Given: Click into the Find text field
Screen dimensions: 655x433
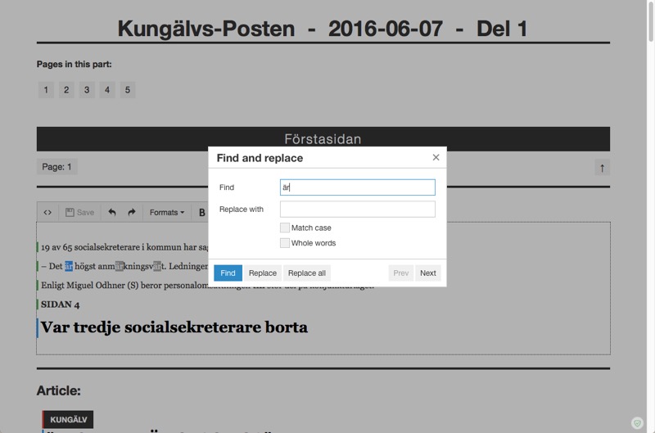Looking at the screenshot, I should tap(357, 187).
